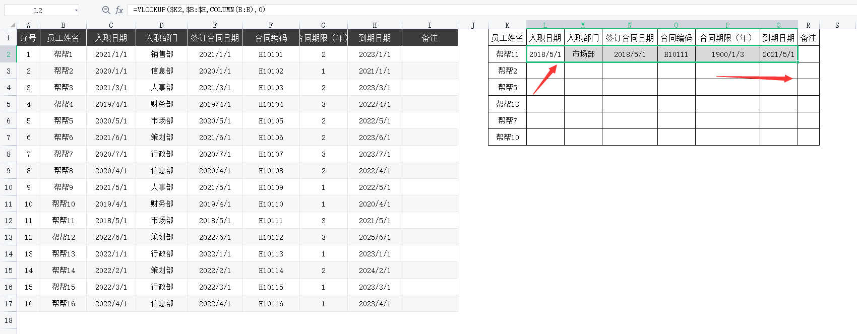The width and height of the screenshot is (857, 334).
Task: Click the 策划部 cell in row 15
Action: 162,271
